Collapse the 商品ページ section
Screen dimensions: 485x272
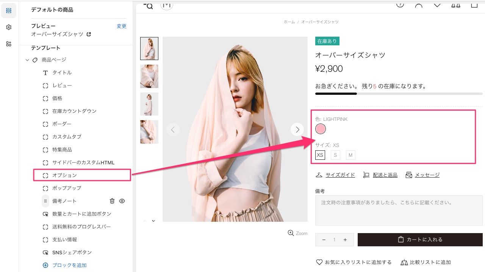coord(27,60)
